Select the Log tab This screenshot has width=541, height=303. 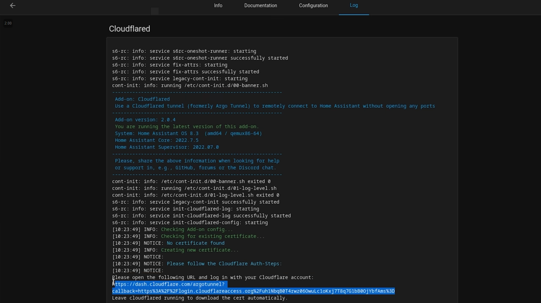pos(354,5)
